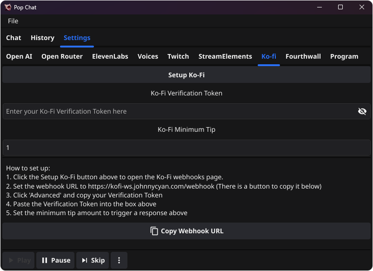Maximize the Pop Chat window
Screen dimensions: 373x271
pyautogui.click(x=340, y=7)
